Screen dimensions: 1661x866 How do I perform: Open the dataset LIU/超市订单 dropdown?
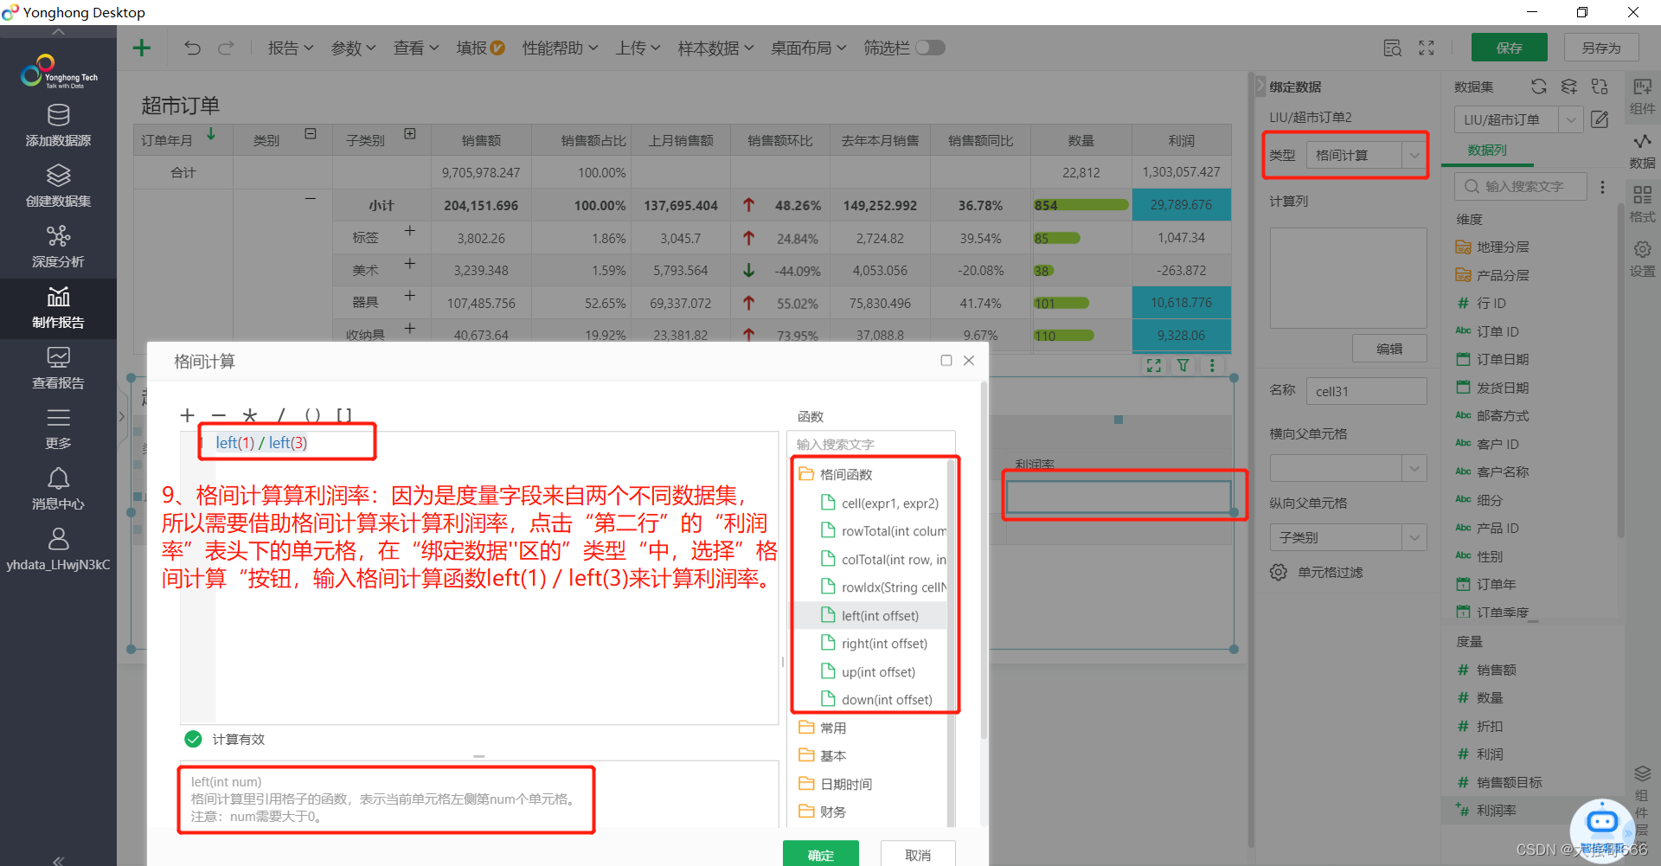[x=1571, y=119]
